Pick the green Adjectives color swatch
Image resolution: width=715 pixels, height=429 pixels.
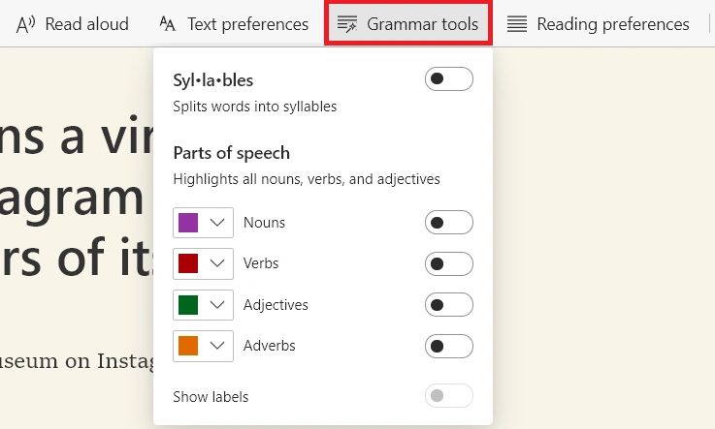pos(188,305)
